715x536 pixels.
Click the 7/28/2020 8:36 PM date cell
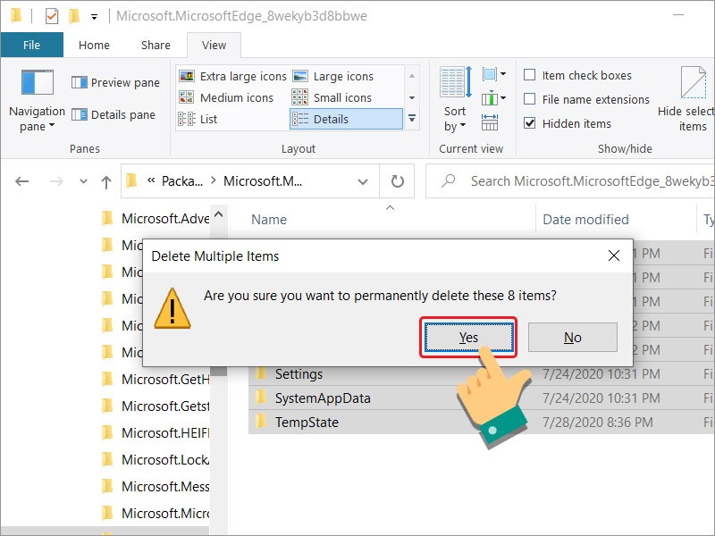coord(597,423)
